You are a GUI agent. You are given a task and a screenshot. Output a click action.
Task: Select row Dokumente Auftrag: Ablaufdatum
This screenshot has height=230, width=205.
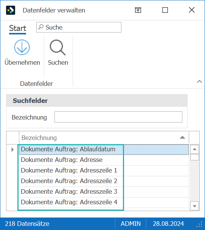click(x=104, y=149)
